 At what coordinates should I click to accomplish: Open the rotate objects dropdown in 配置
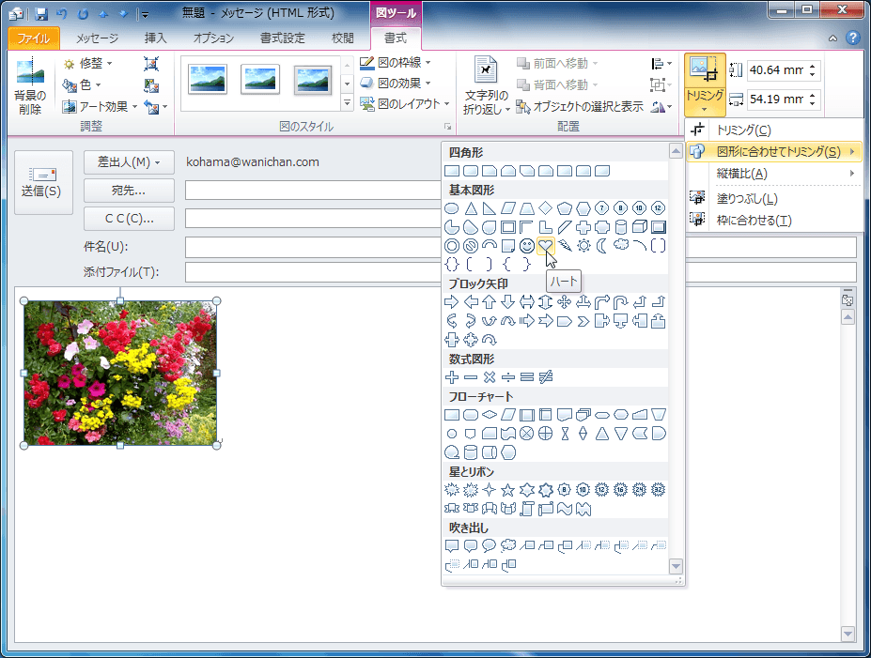coord(661,106)
